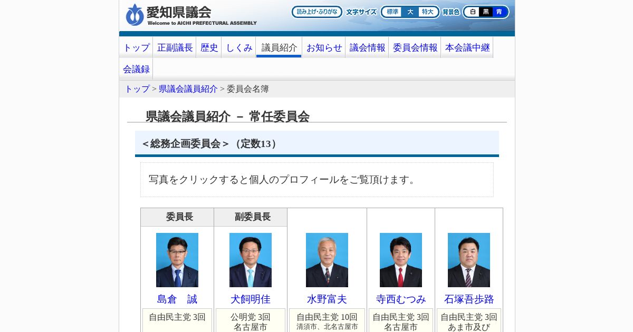Screen dimensions: 633x332
Task: Click the 副委員長 column header
Action: pos(251,217)
